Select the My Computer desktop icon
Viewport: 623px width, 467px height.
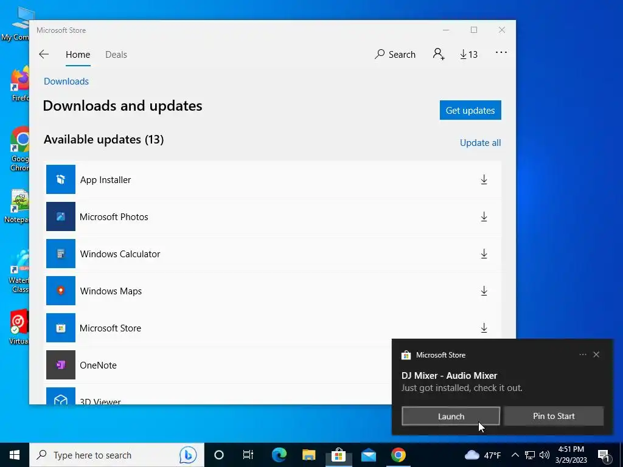[x=16, y=24]
